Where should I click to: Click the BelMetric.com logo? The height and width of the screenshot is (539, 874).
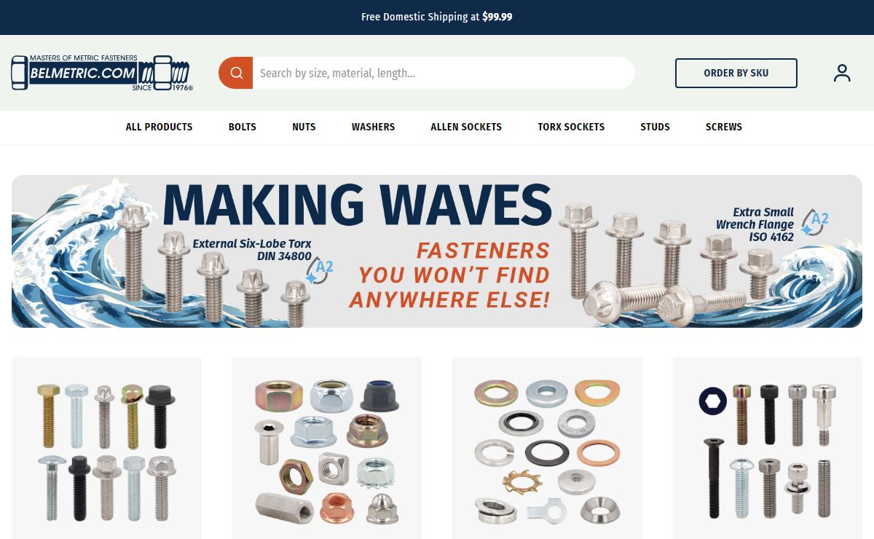pos(102,73)
